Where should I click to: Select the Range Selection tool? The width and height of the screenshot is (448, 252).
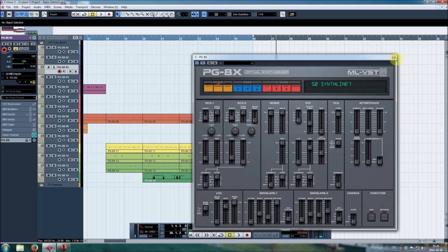(122, 14)
